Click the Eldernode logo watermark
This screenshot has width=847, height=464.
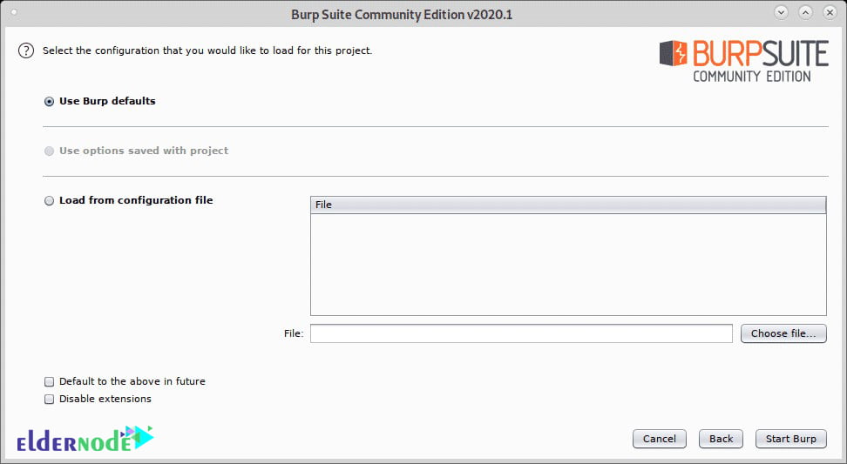point(85,439)
